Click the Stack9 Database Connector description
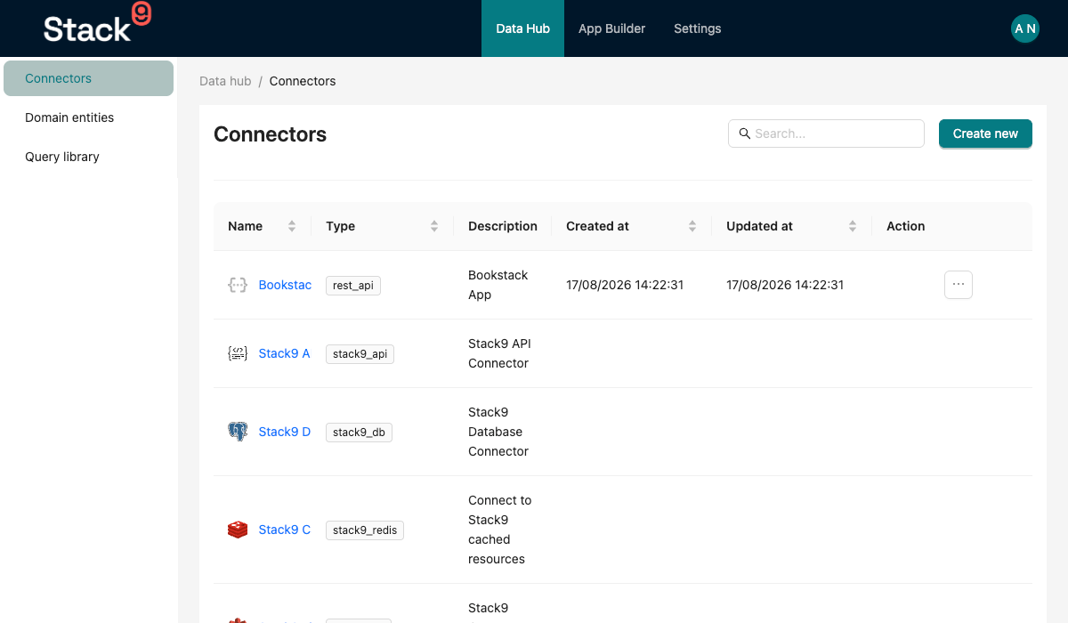The width and height of the screenshot is (1068, 623). (498, 432)
